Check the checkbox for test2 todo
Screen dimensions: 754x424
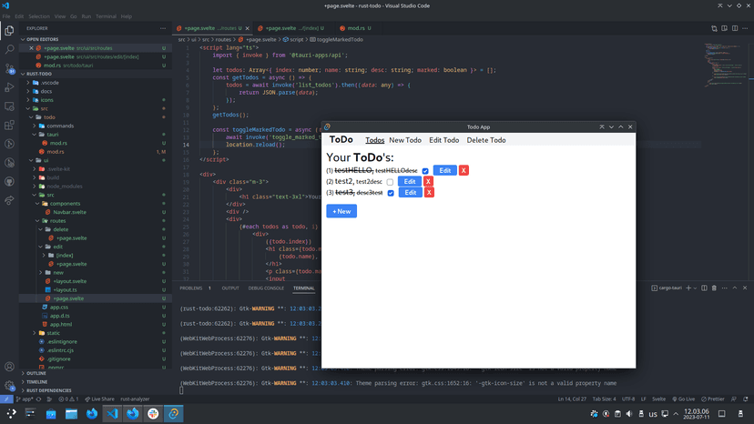390,182
